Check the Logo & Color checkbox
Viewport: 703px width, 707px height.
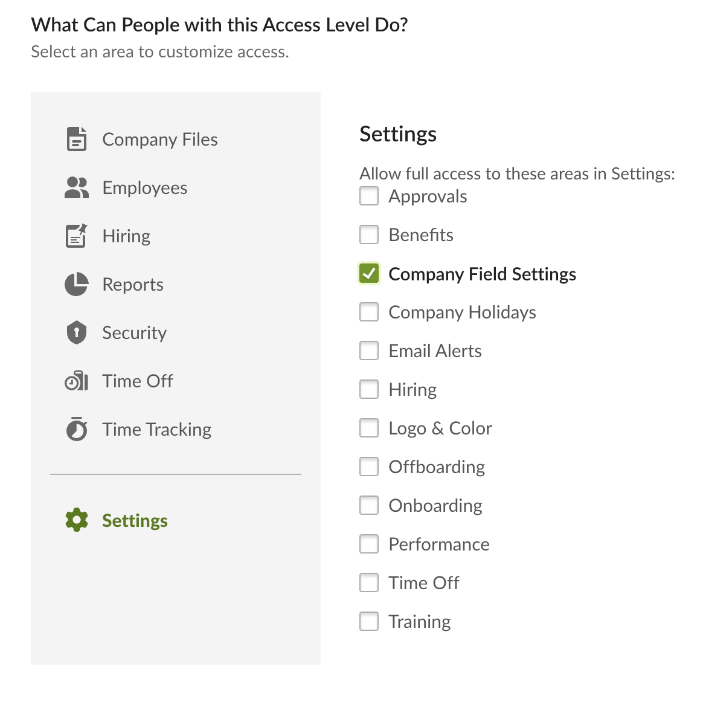click(368, 428)
